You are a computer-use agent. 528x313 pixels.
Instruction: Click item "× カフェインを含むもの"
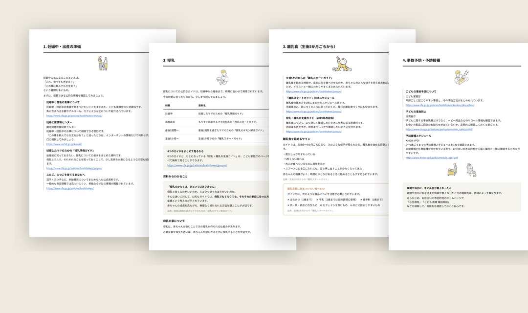(333, 205)
